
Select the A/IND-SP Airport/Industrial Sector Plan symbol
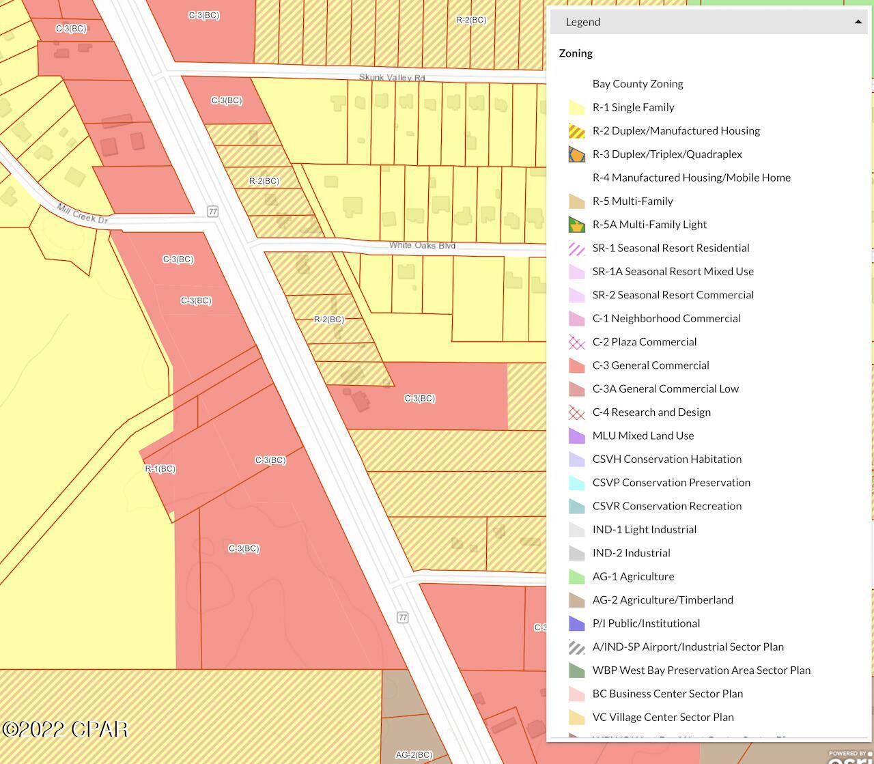576,647
